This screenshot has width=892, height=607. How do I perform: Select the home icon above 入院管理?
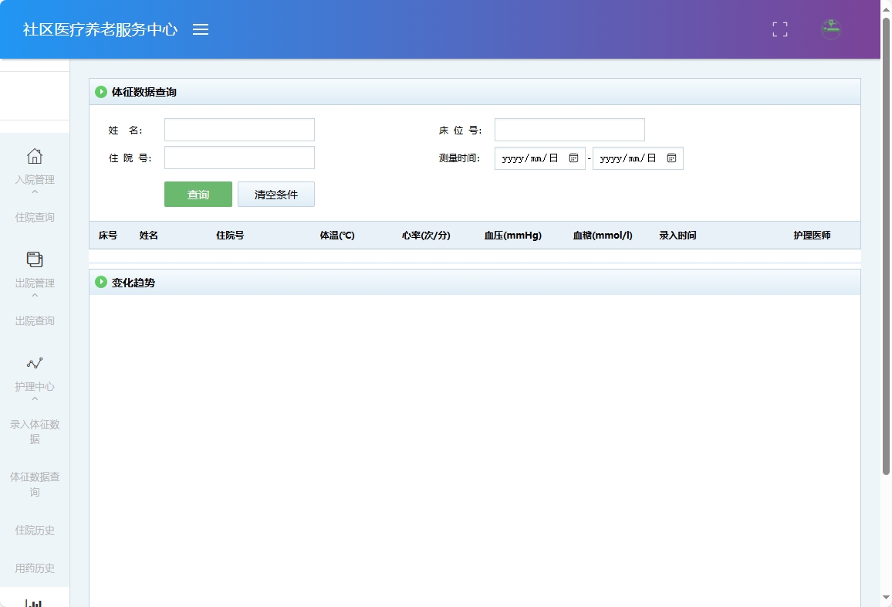pos(34,156)
